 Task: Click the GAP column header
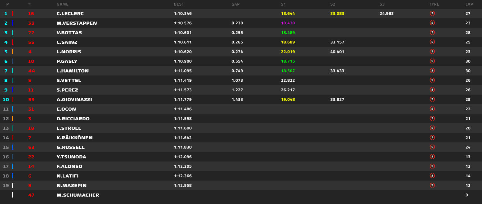235,4
